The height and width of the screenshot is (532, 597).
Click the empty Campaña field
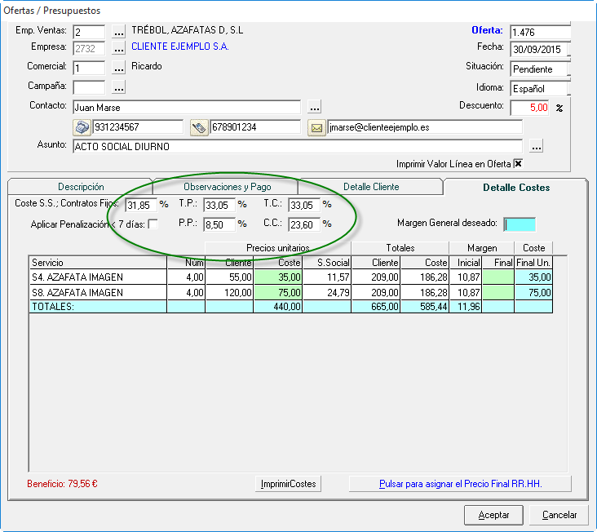[x=89, y=87]
